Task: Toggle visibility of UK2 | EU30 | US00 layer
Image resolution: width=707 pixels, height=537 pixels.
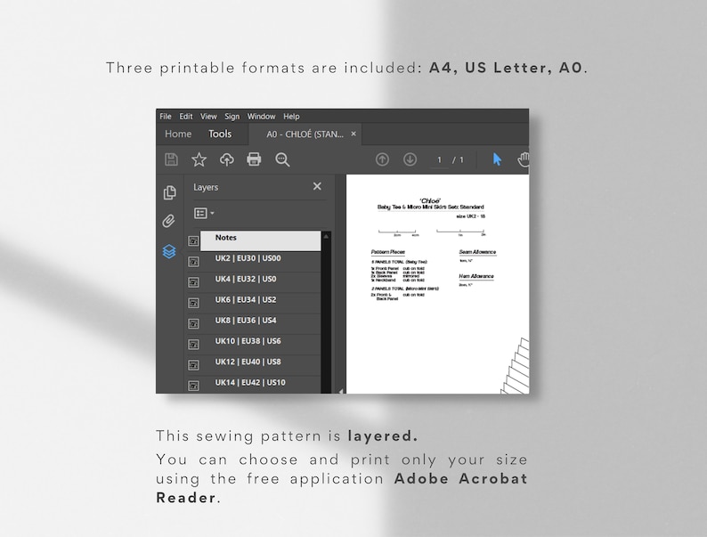Action: 193,262
